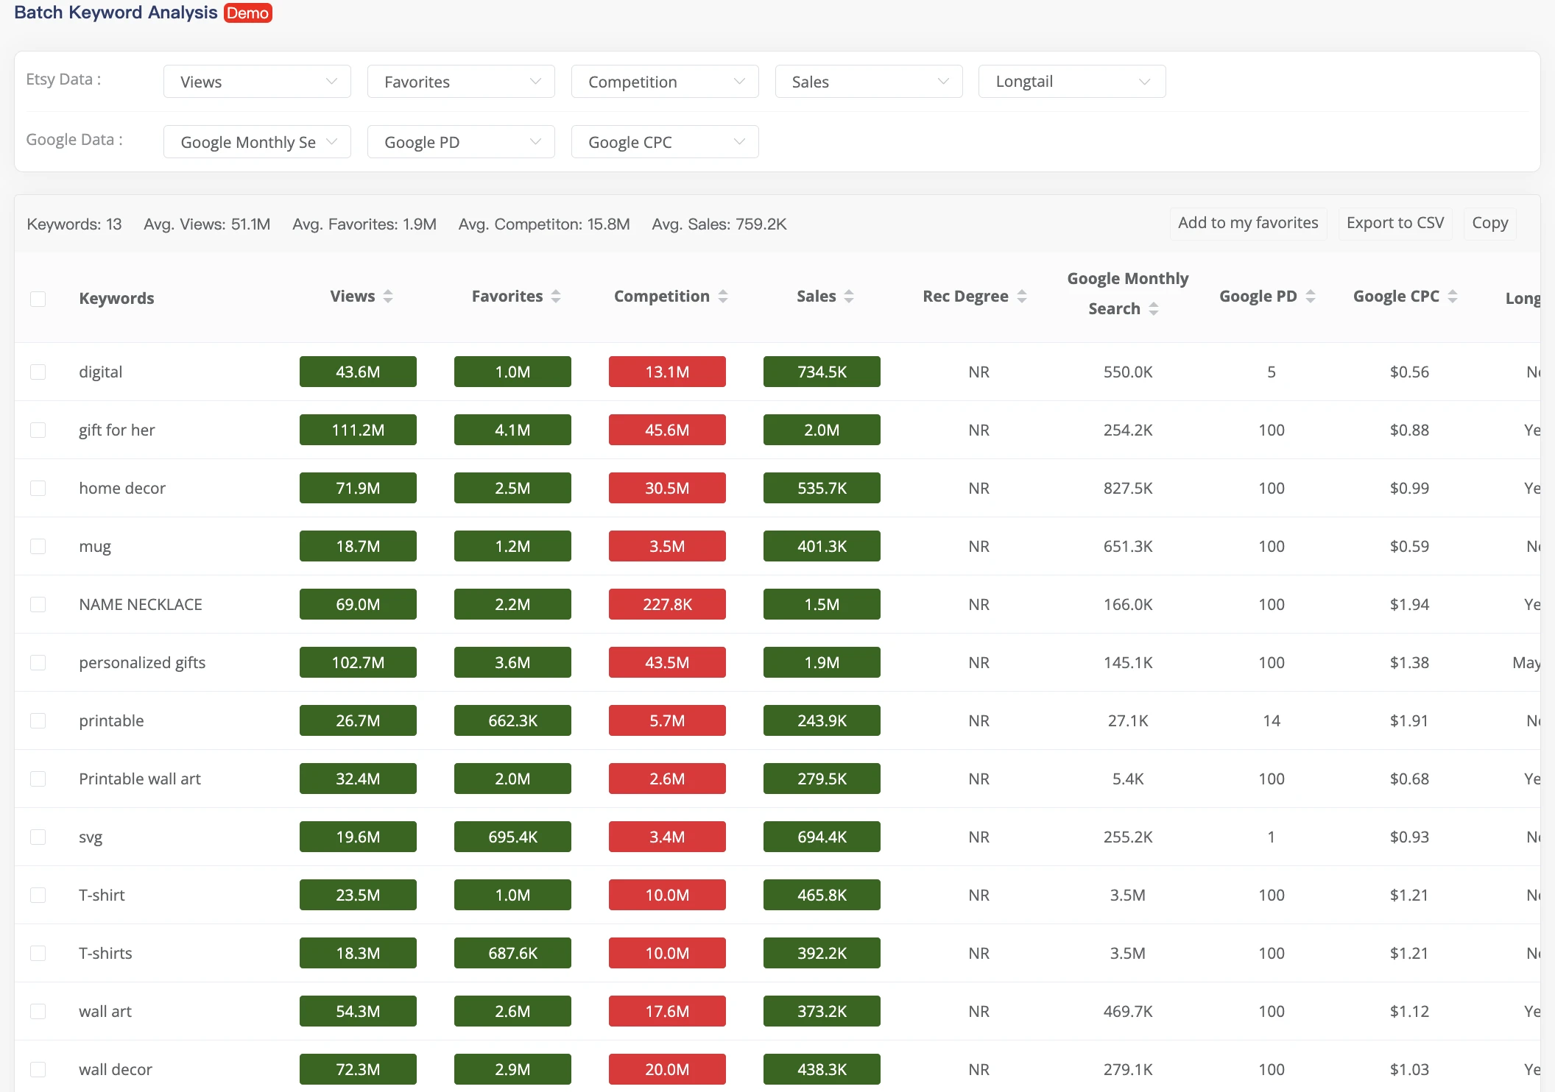Expand the Competition dropdown in Etsy Data
1555x1092 pixels.
click(664, 81)
